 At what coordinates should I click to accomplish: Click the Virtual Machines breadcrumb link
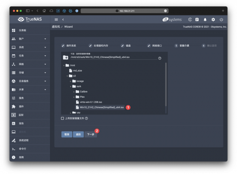tap(56, 27)
